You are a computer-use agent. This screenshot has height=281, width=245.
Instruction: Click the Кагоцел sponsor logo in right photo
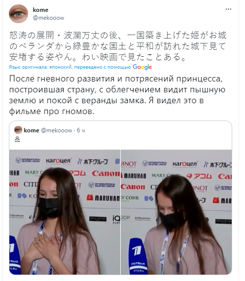click(x=185, y=164)
